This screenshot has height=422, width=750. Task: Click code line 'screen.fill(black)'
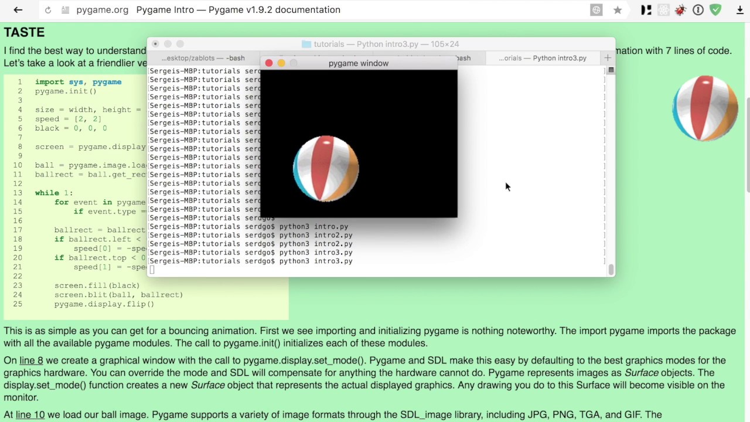coord(97,285)
